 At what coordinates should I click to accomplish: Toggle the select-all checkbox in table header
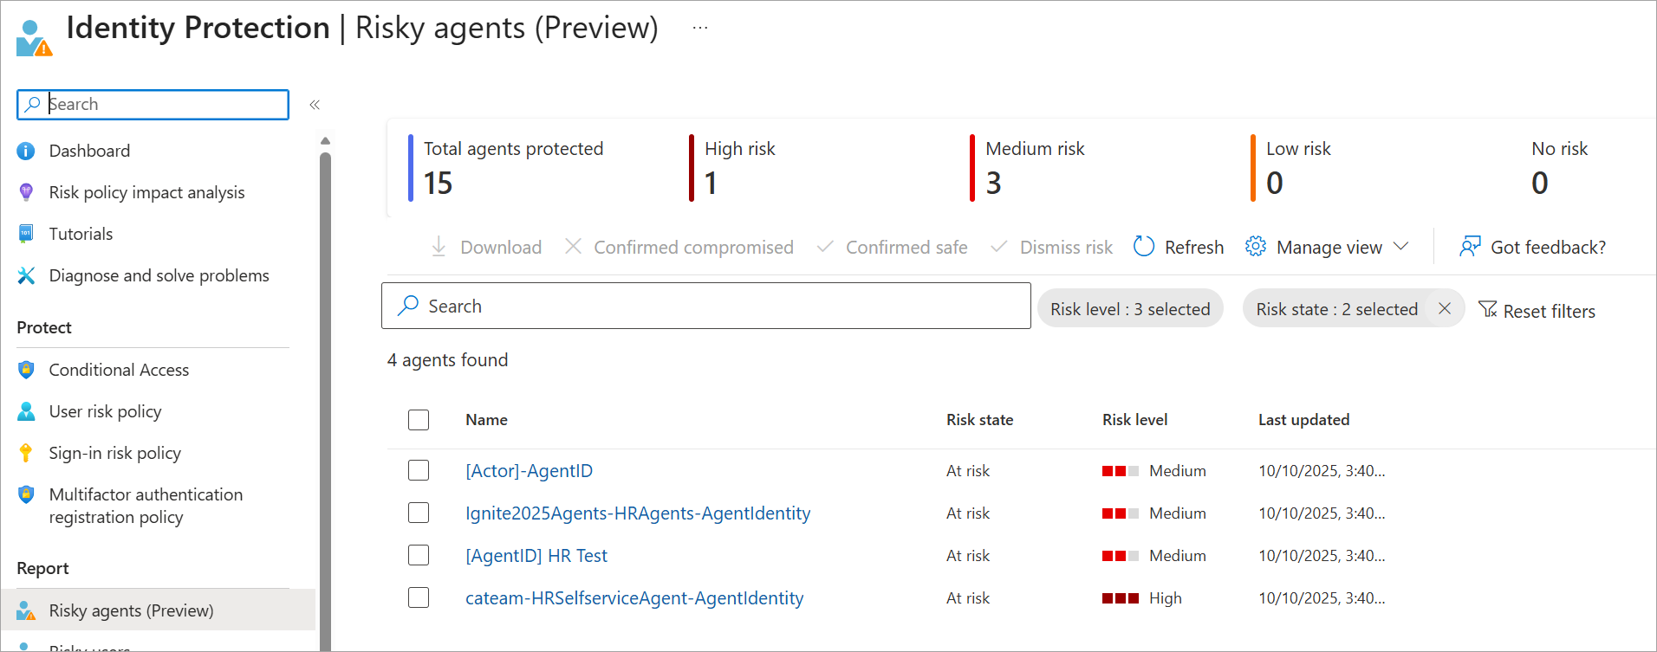point(419,420)
